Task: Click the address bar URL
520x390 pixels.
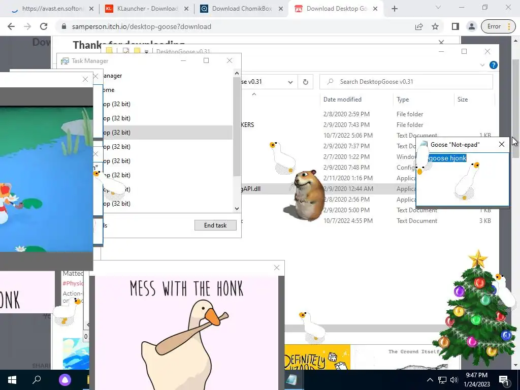Action: pos(141,26)
